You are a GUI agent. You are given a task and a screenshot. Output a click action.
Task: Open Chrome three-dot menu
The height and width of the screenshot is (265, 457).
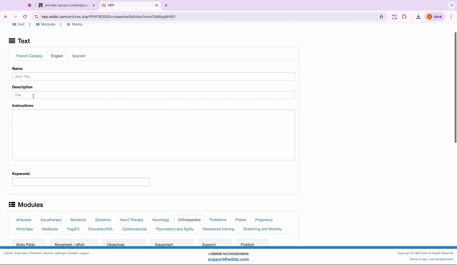(x=451, y=17)
